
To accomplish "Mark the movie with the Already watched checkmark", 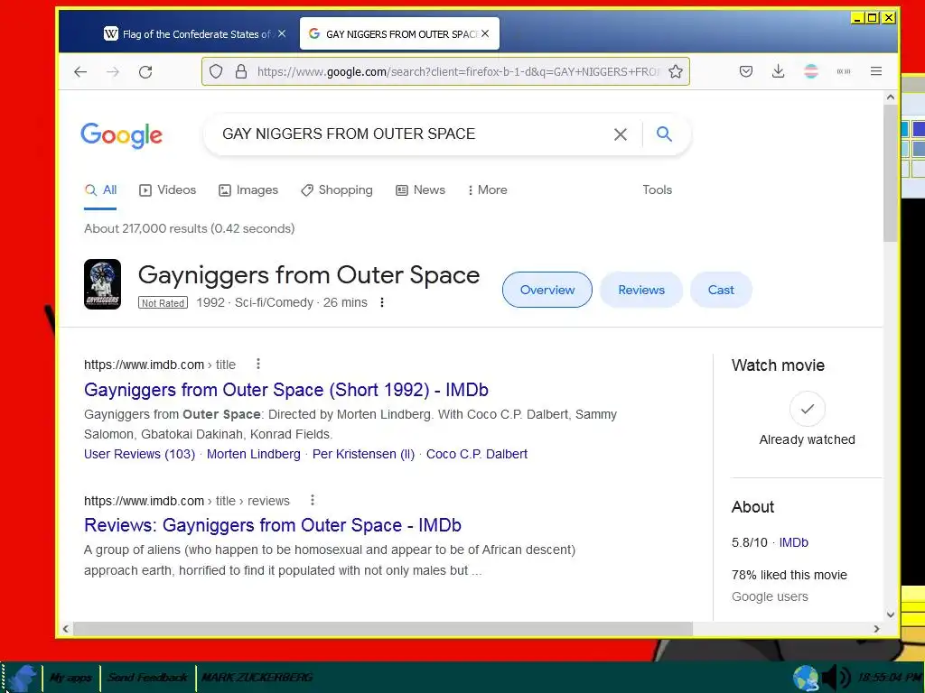I will point(807,409).
